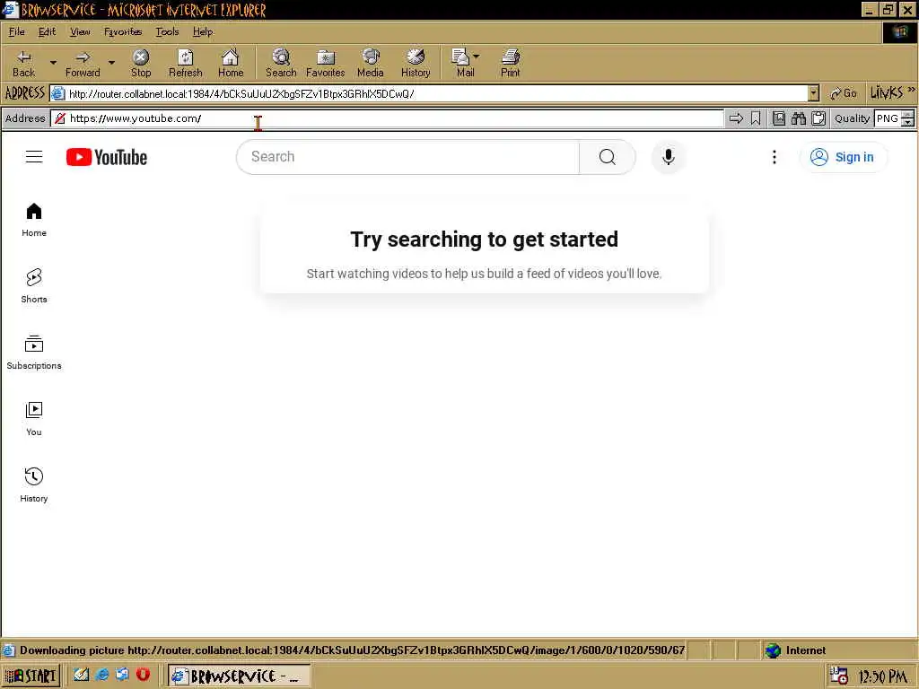The width and height of the screenshot is (919, 689).
Task: Open the Favorites menu in menu bar
Action: tap(122, 31)
